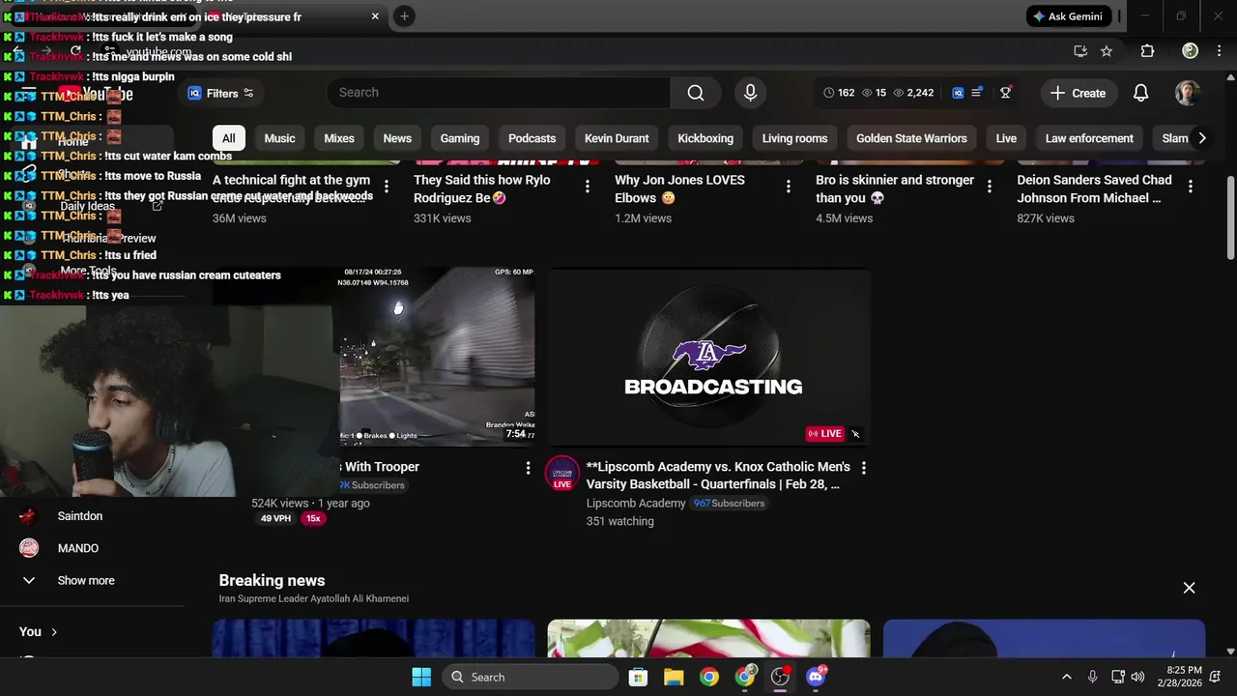Show hidden system tray icons

click(x=1066, y=677)
